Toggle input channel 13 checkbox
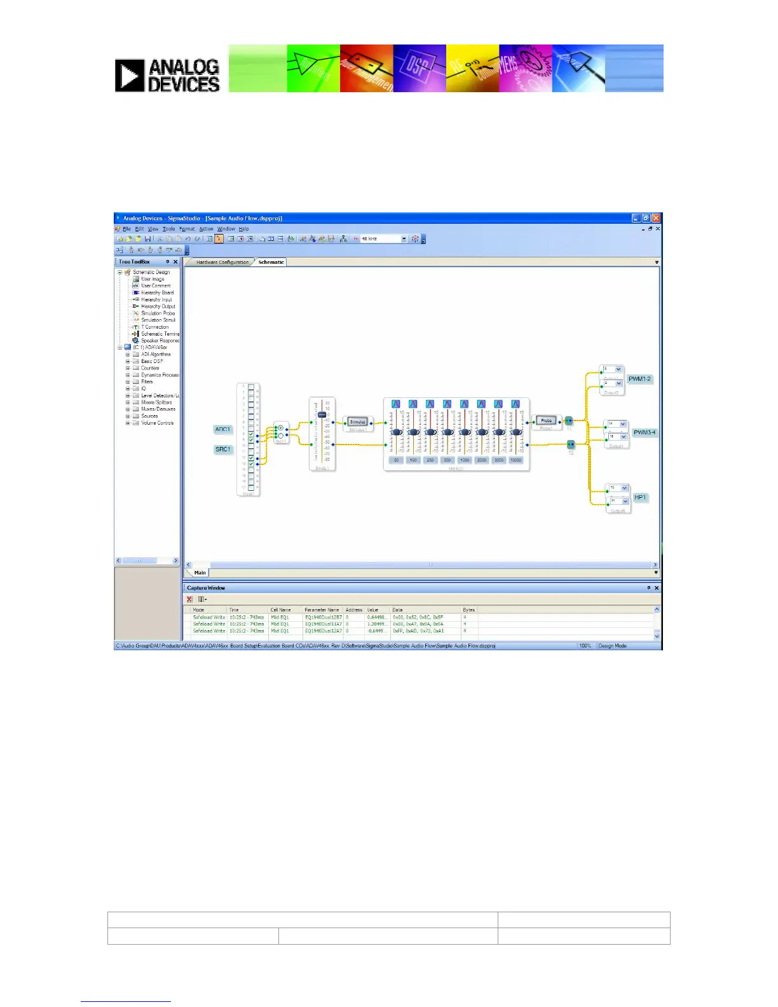 click(x=251, y=464)
